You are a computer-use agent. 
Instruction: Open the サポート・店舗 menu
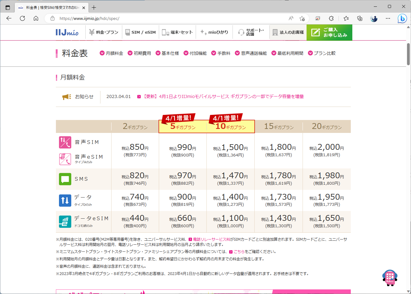click(251, 32)
